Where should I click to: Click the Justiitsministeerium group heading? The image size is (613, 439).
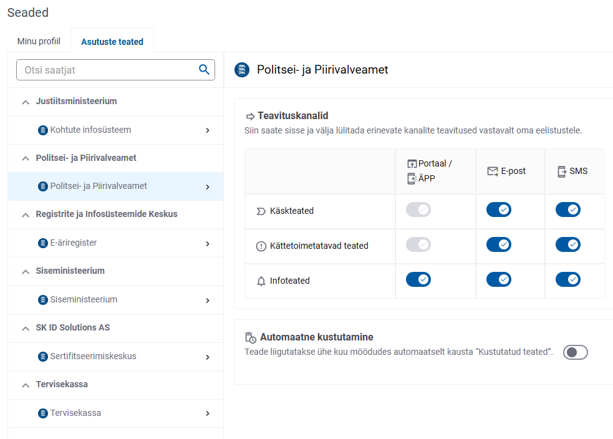coord(76,101)
